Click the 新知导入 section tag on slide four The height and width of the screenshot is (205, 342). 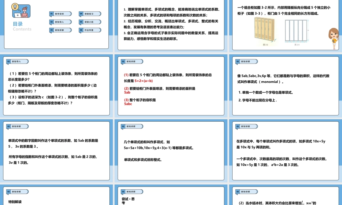(16, 61)
